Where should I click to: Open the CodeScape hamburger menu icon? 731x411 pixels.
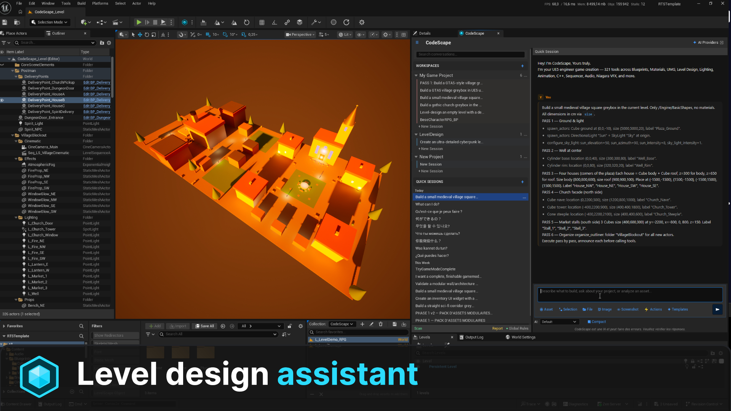pyautogui.click(x=417, y=43)
